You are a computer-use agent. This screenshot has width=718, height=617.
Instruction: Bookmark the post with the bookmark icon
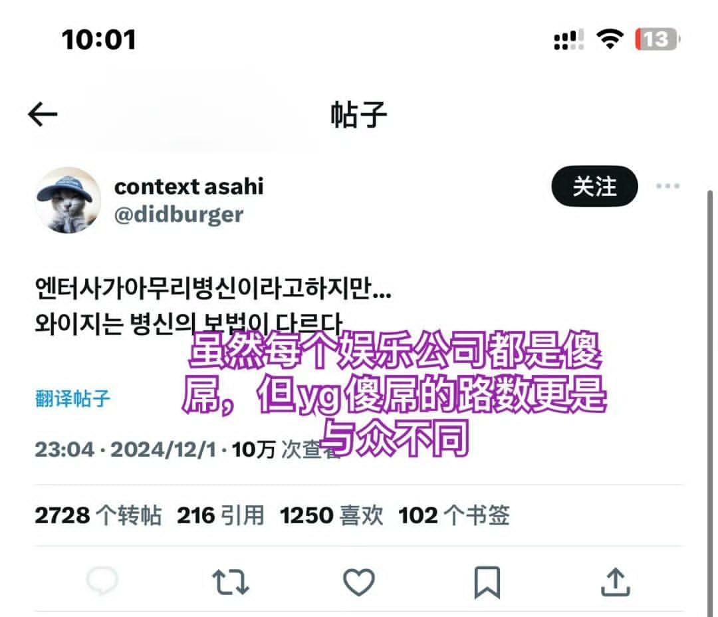[487, 582]
